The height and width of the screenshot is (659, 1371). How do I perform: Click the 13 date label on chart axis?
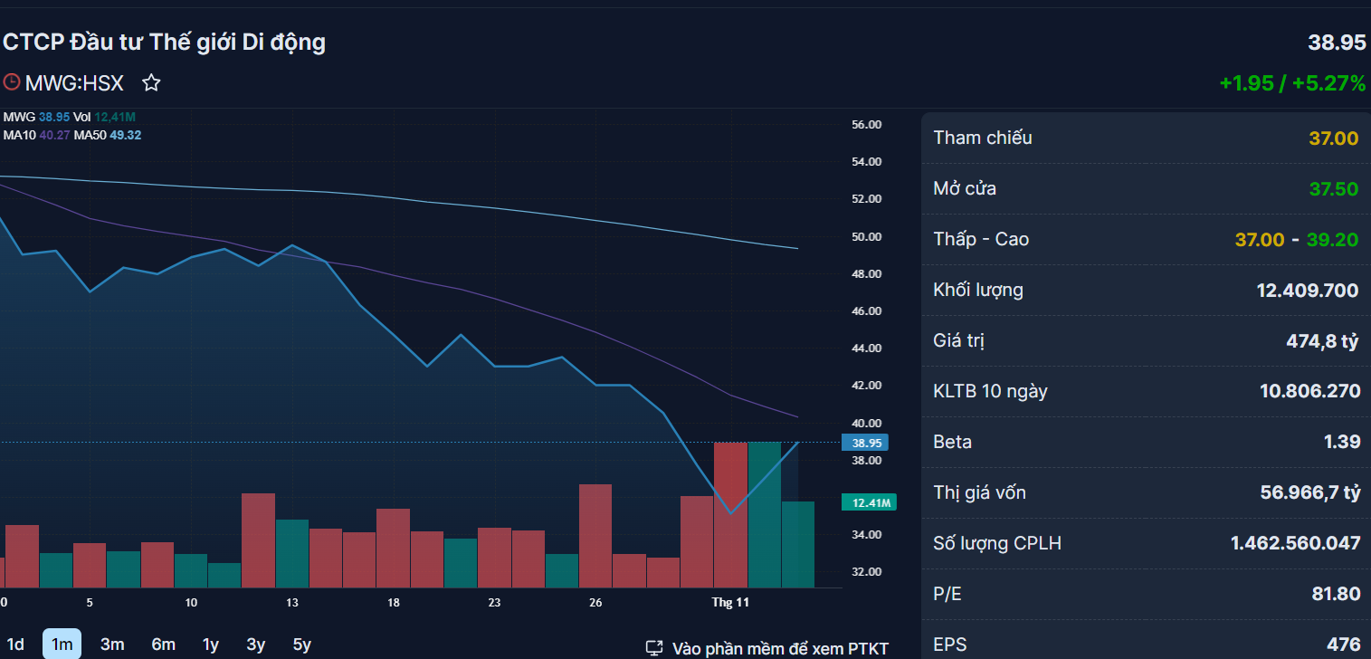click(x=292, y=602)
